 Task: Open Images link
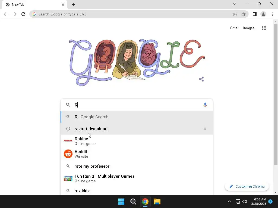[x=249, y=28]
